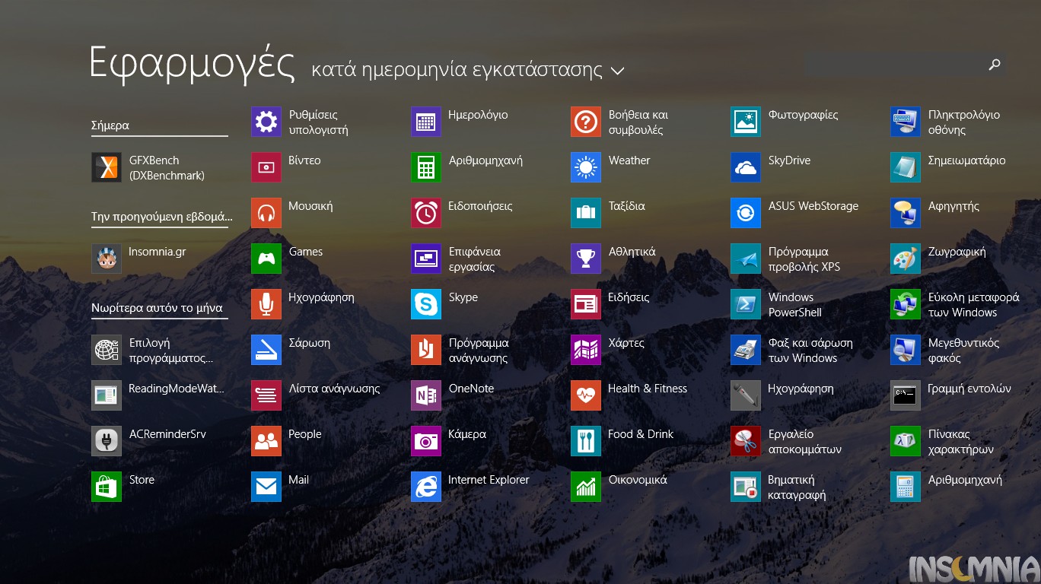Open the grey pencil Ηχογράφηση label
The image size is (1041, 584).
(801, 389)
